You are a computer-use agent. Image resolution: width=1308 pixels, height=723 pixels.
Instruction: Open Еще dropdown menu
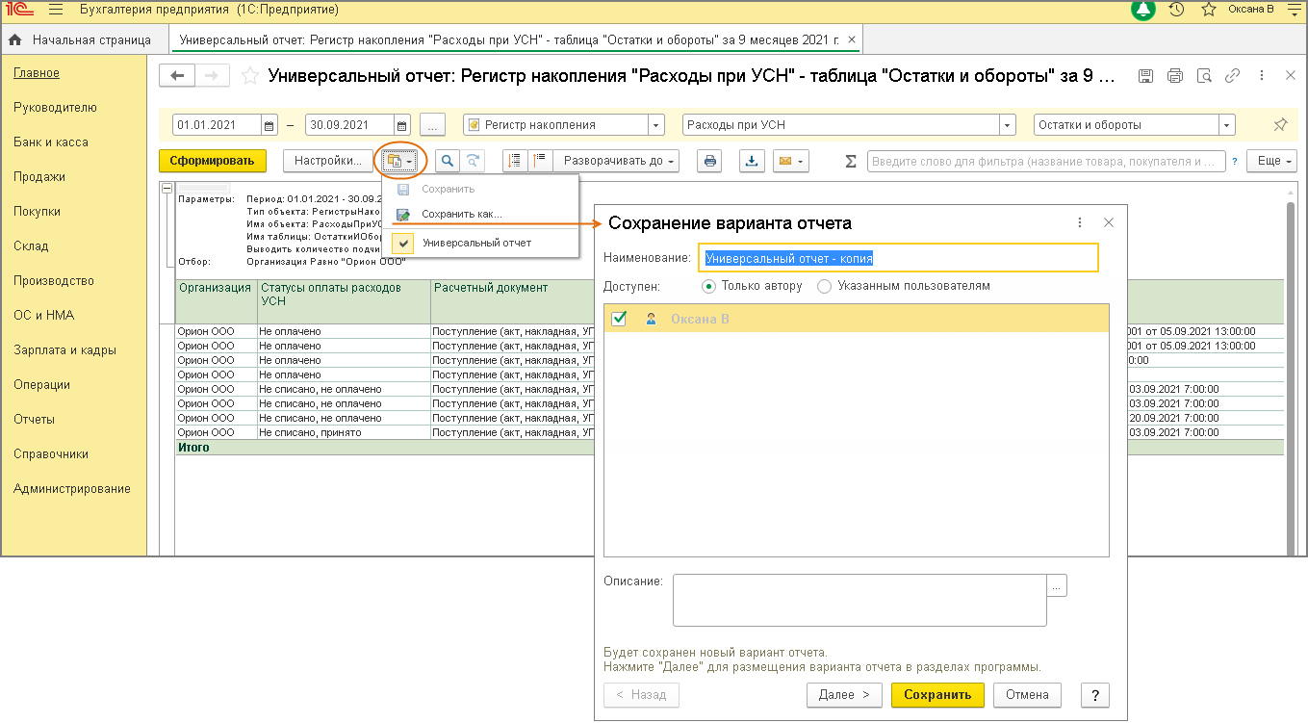pos(1272,161)
